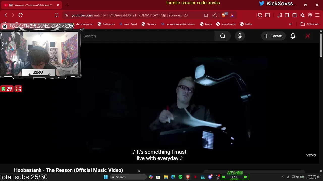Activate YouTube voice search microphone
323x181 pixels.
[240, 36]
